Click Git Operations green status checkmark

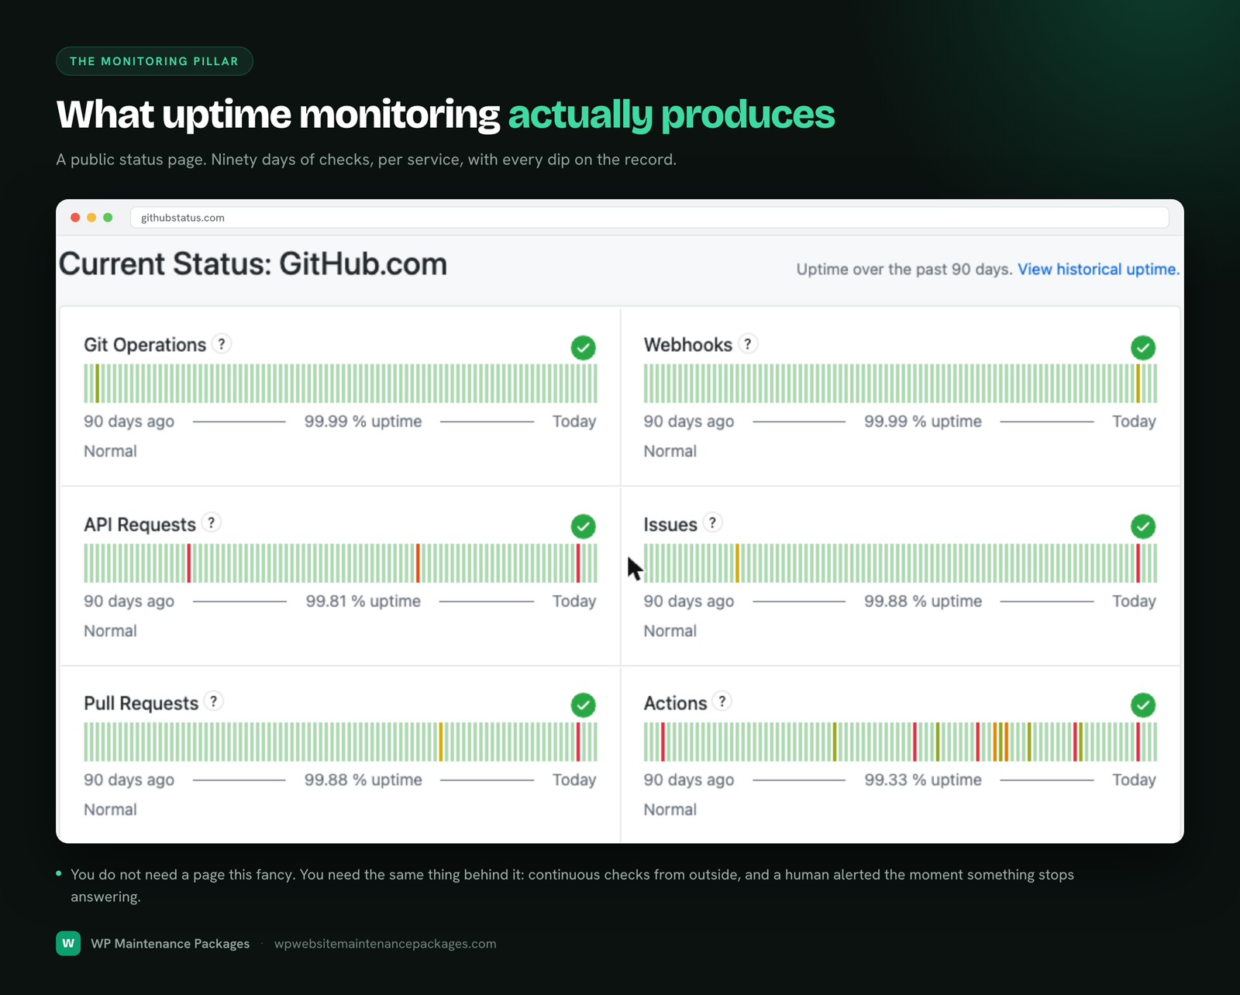coord(584,348)
